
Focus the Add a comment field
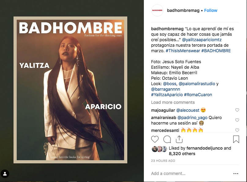click(x=191, y=173)
